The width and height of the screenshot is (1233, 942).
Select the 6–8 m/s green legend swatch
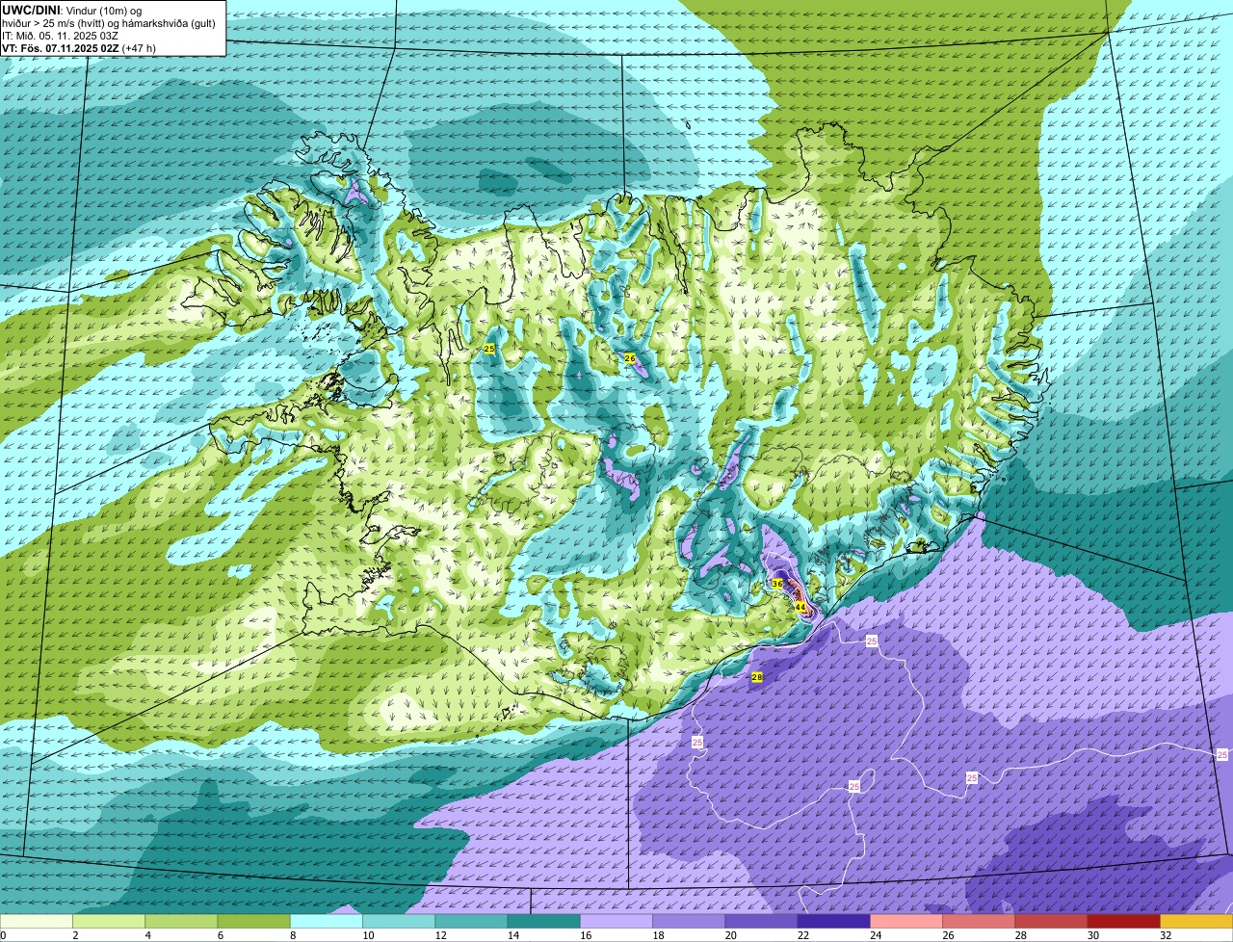(x=253, y=921)
